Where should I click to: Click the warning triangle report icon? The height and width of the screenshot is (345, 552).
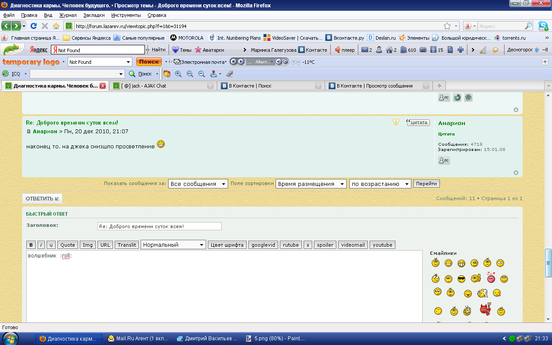click(396, 122)
